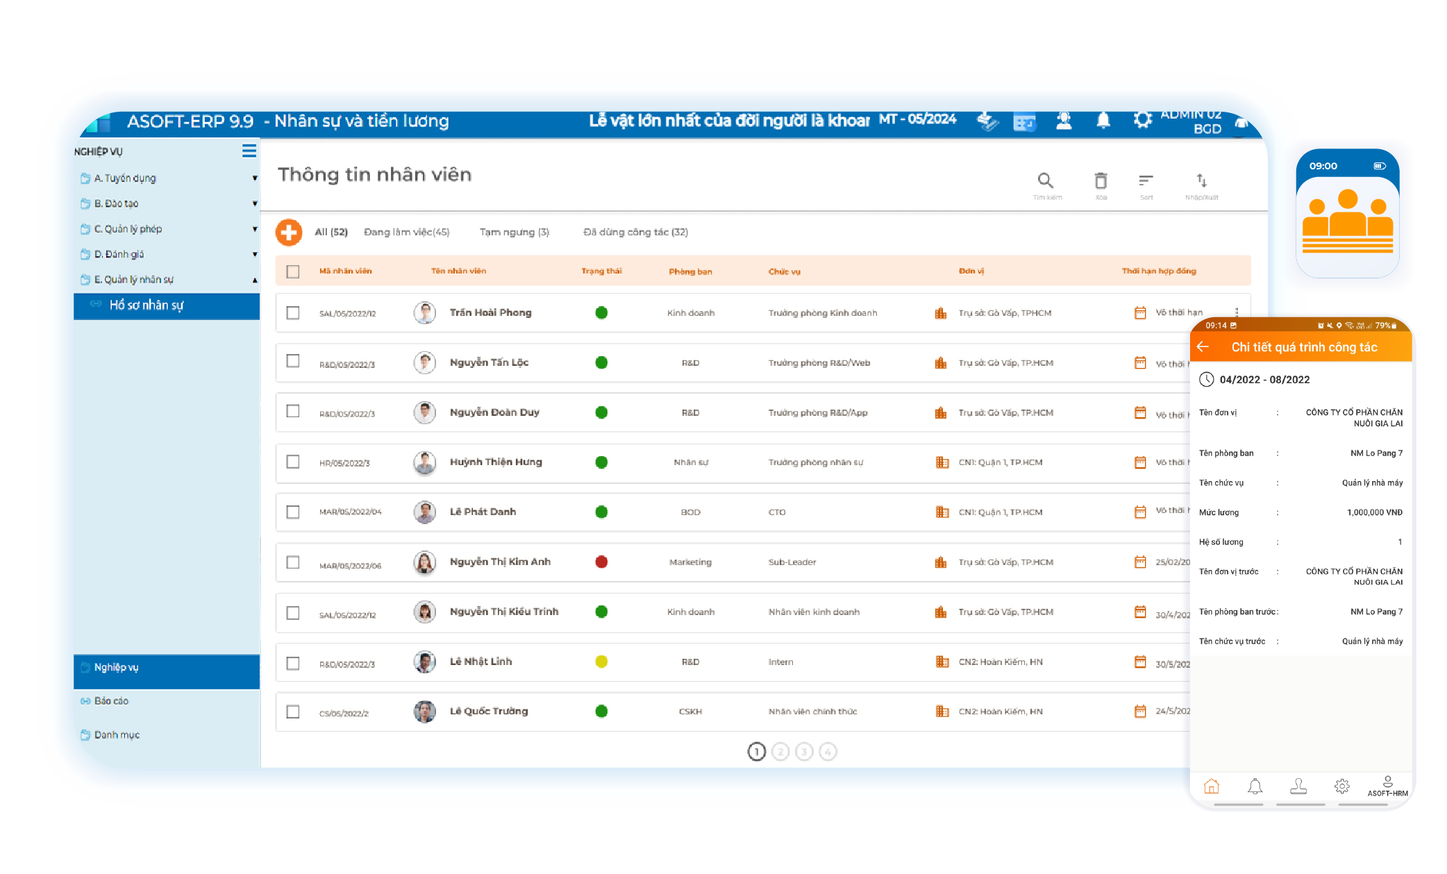
Task: Open the settings gear in header
Action: click(1142, 121)
